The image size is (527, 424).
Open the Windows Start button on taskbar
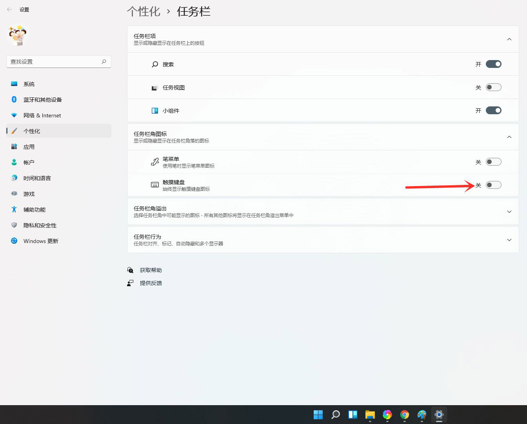[x=318, y=415]
